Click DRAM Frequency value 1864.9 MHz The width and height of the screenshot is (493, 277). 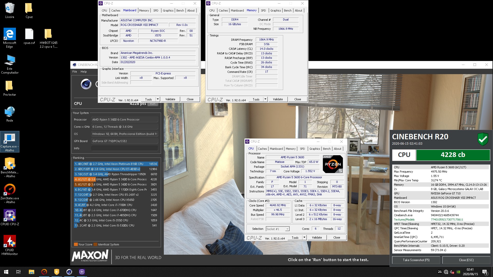pyautogui.click(x=267, y=39)
